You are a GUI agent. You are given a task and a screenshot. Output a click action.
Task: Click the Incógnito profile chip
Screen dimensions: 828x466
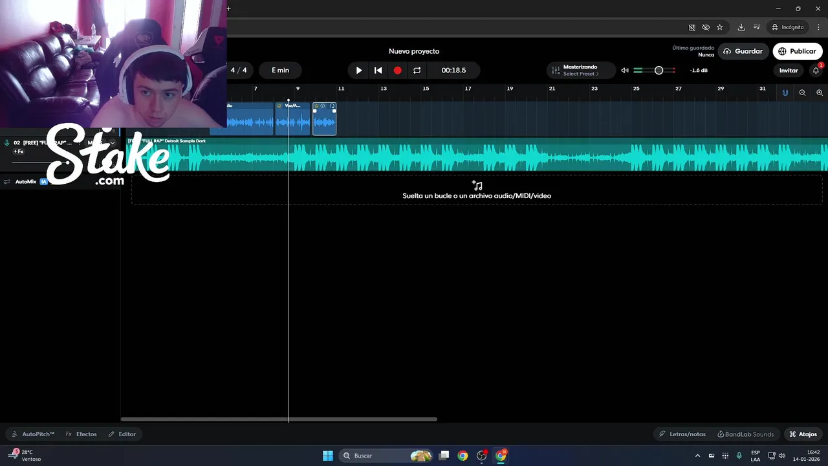coord(787,27)
